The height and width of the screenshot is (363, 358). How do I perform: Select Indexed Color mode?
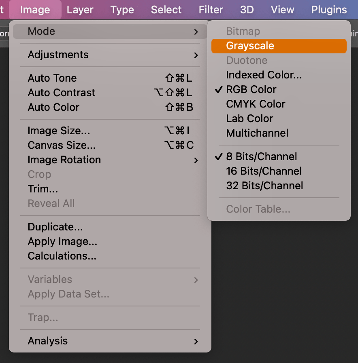pyautogui.click(x=264, y=75)
